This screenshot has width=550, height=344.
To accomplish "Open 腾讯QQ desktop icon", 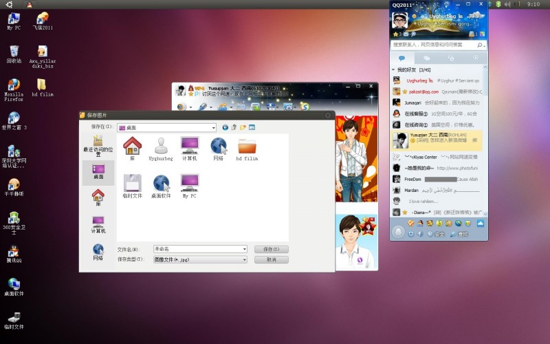I will pyautogui.click(x=14, y=254).
